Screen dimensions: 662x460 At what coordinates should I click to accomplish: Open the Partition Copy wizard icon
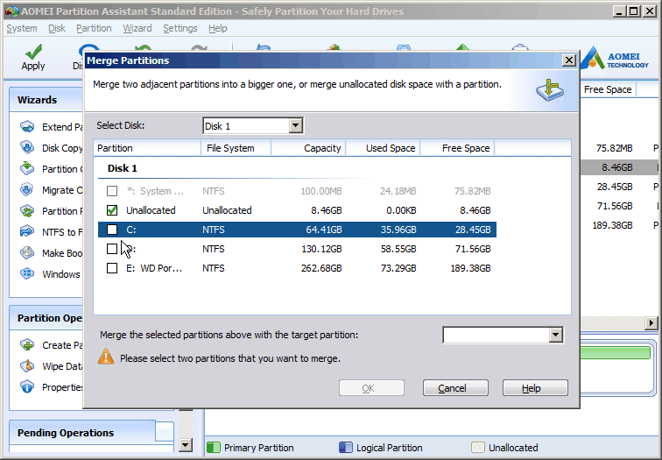point(27,168)
